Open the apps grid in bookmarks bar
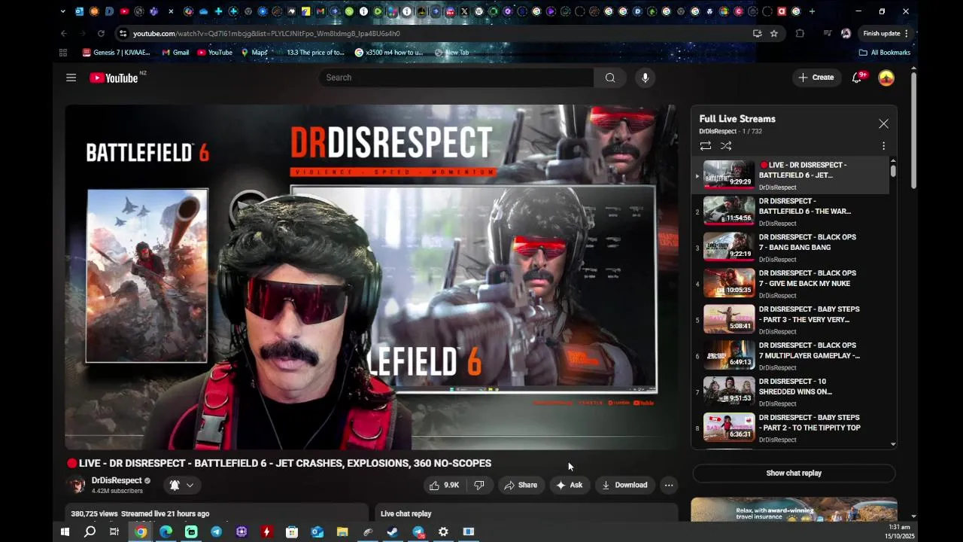 coord(63,53)
